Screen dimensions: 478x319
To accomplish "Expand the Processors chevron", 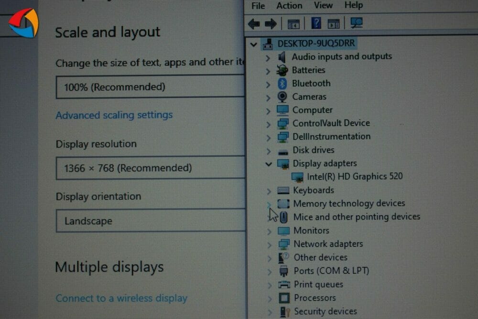I will click(x=270, y=298).
